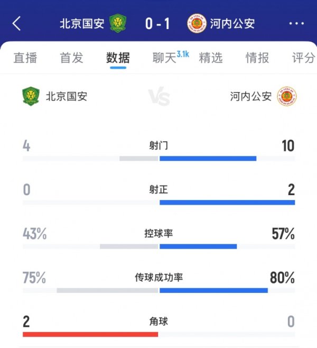This screenshot has height=348, width=317.
Task: Tap Hanoi Police logo in header
Action: (x=197, y=24)
